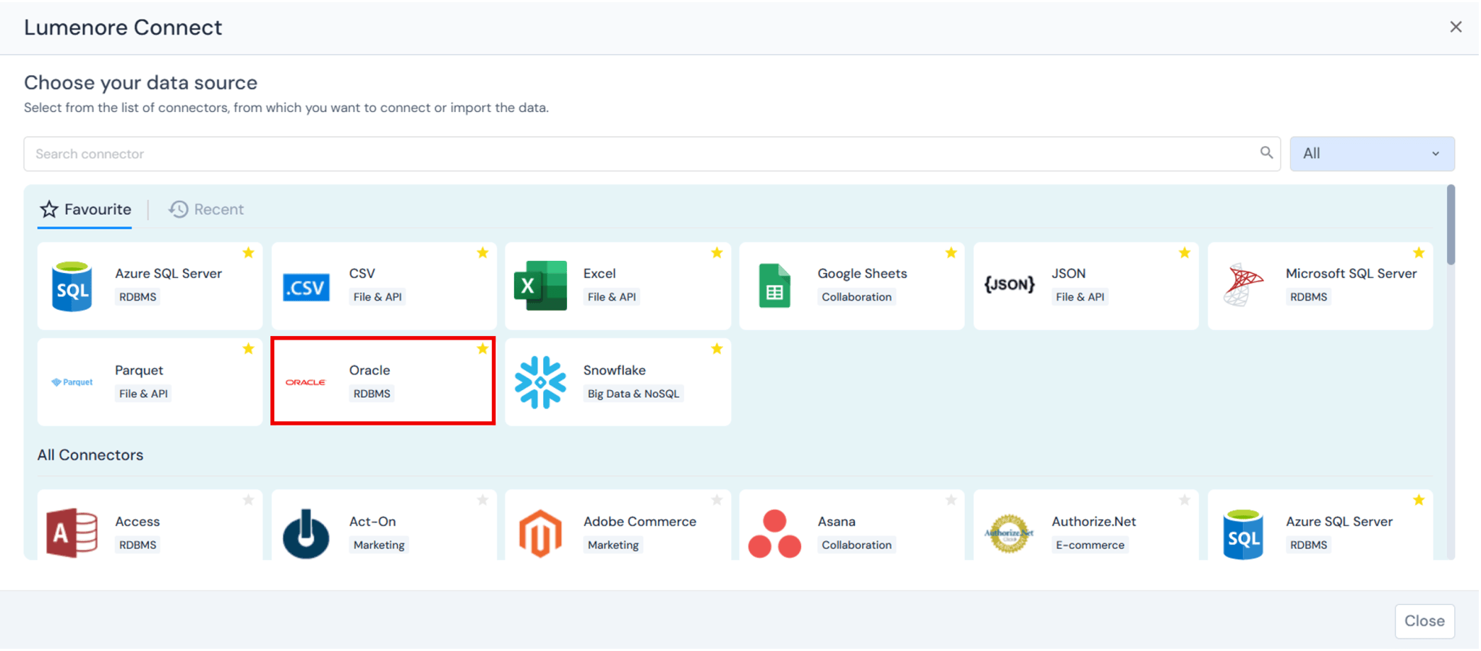Pick the Adobe Commerce logo

[x=540, y=533]
